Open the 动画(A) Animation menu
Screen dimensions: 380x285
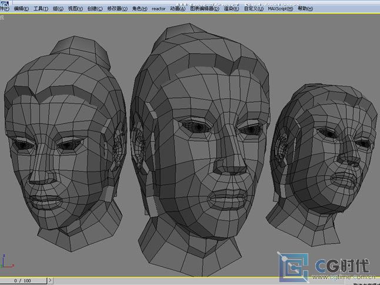pos(178,9)
